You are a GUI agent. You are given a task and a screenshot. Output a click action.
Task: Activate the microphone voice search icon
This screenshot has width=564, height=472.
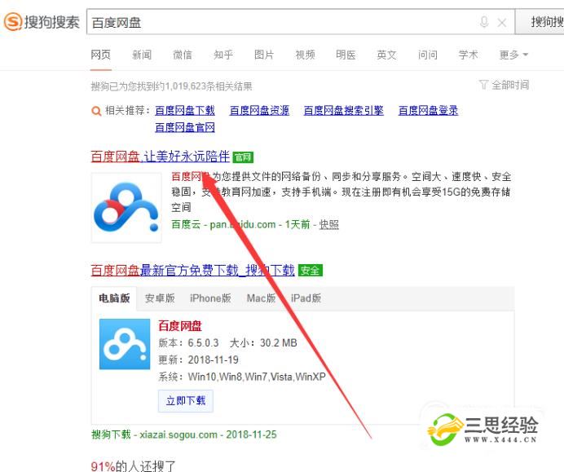click(484, 22)
